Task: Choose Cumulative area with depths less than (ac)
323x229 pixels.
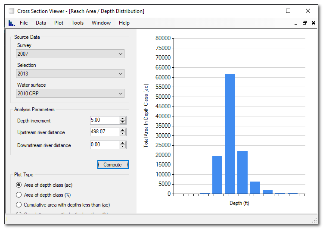Action: (19, 205)
